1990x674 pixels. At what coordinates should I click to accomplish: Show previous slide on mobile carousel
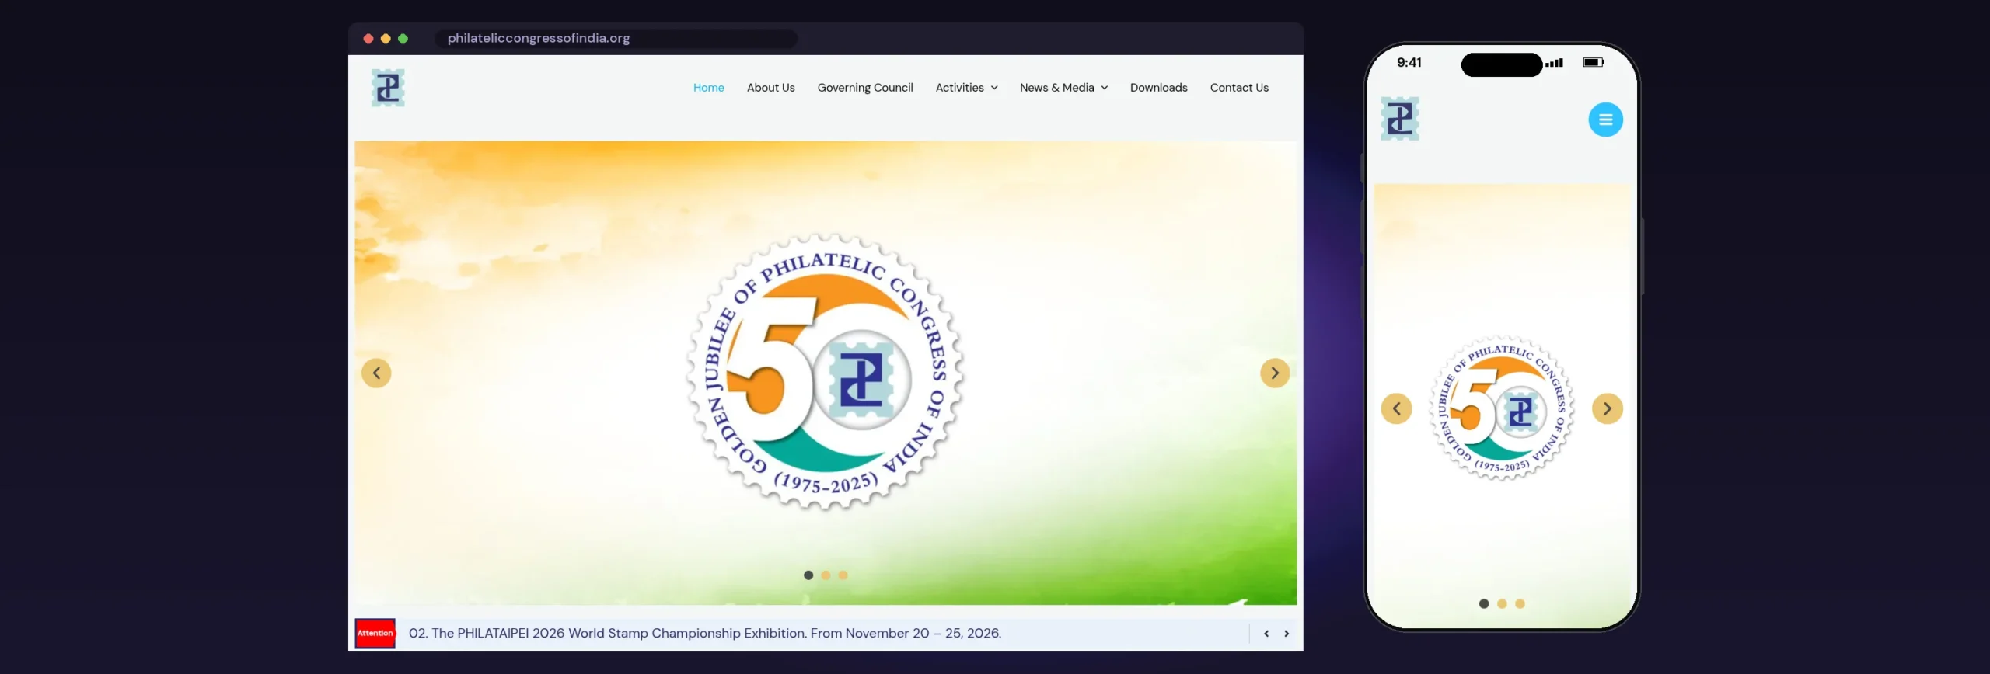pyautogui.click(x=1396, y=408)
